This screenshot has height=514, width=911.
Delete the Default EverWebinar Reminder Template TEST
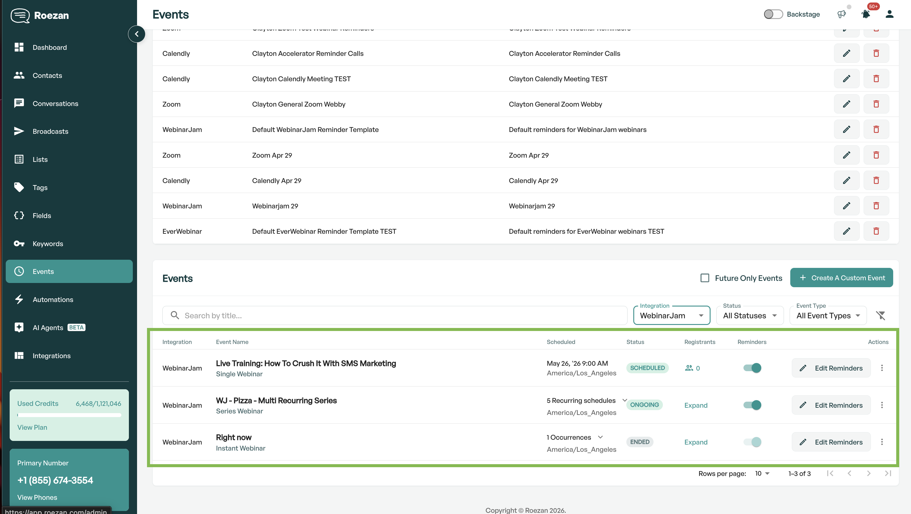click(876, 231)
